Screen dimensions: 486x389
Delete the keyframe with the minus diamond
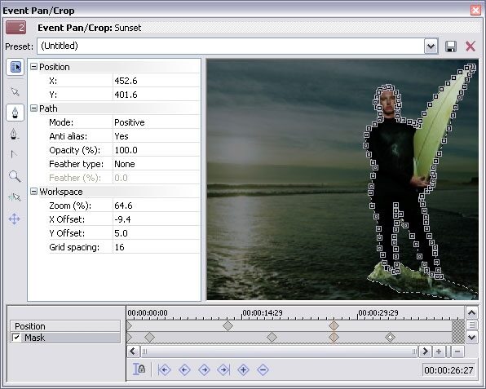pos(263,369)
